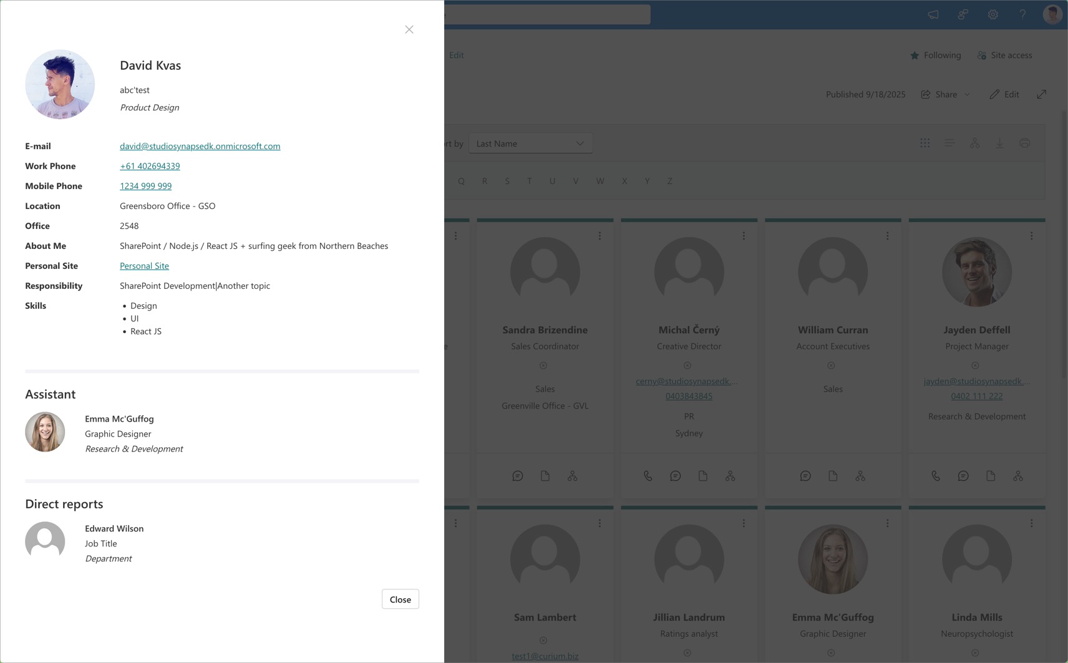This screenshot has height=663, width=1068.
Task: Filter directory by letter R
Action: [484, 181]
